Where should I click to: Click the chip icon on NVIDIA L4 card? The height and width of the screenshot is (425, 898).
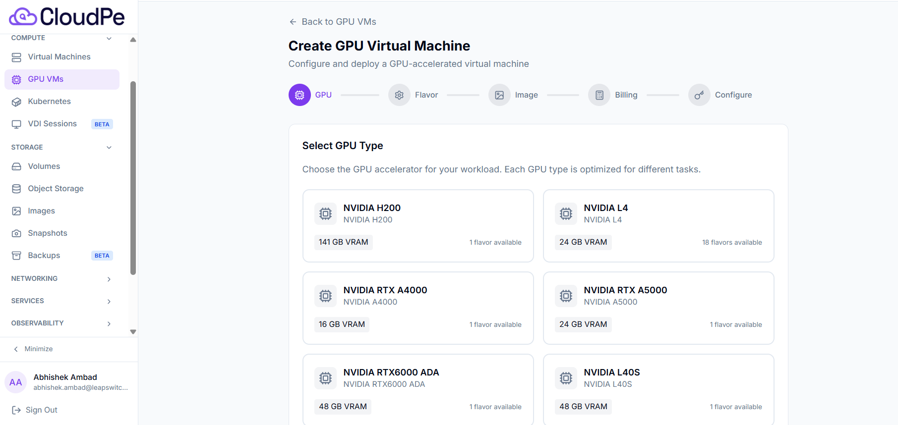coord(566,213)
